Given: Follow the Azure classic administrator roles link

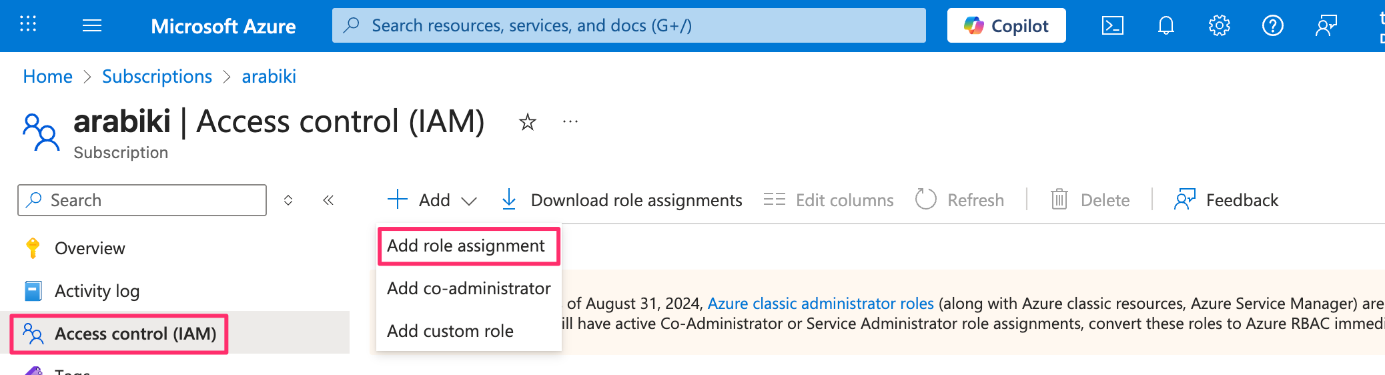Looking at the screenshot, I should (x=820, y=304).
